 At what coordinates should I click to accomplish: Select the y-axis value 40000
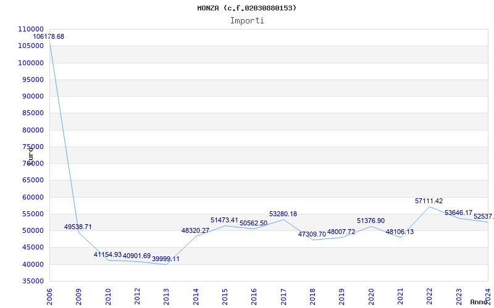click(x=33, y=264)
